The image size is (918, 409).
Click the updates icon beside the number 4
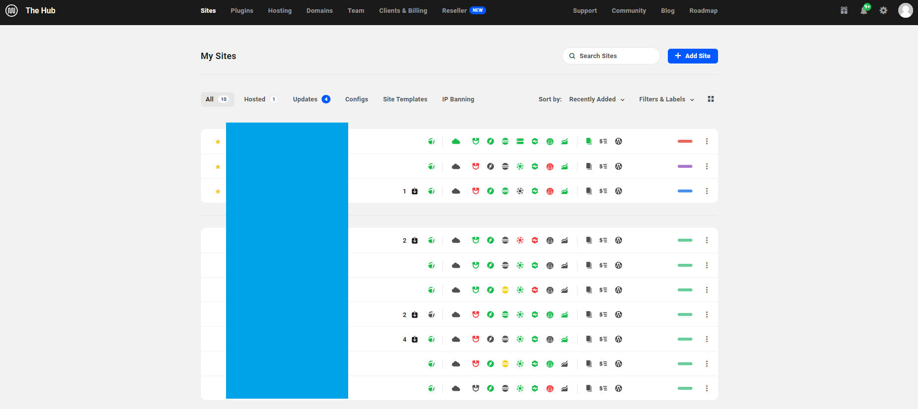pyautogui.click(x=415, y=339)
